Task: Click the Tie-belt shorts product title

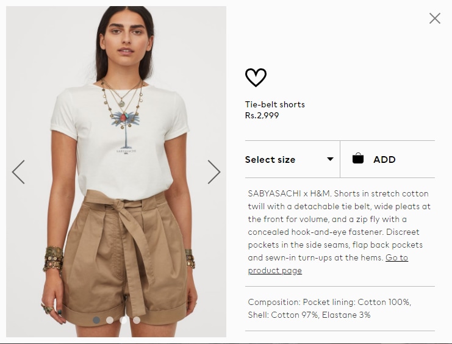Action: (274, 104)
